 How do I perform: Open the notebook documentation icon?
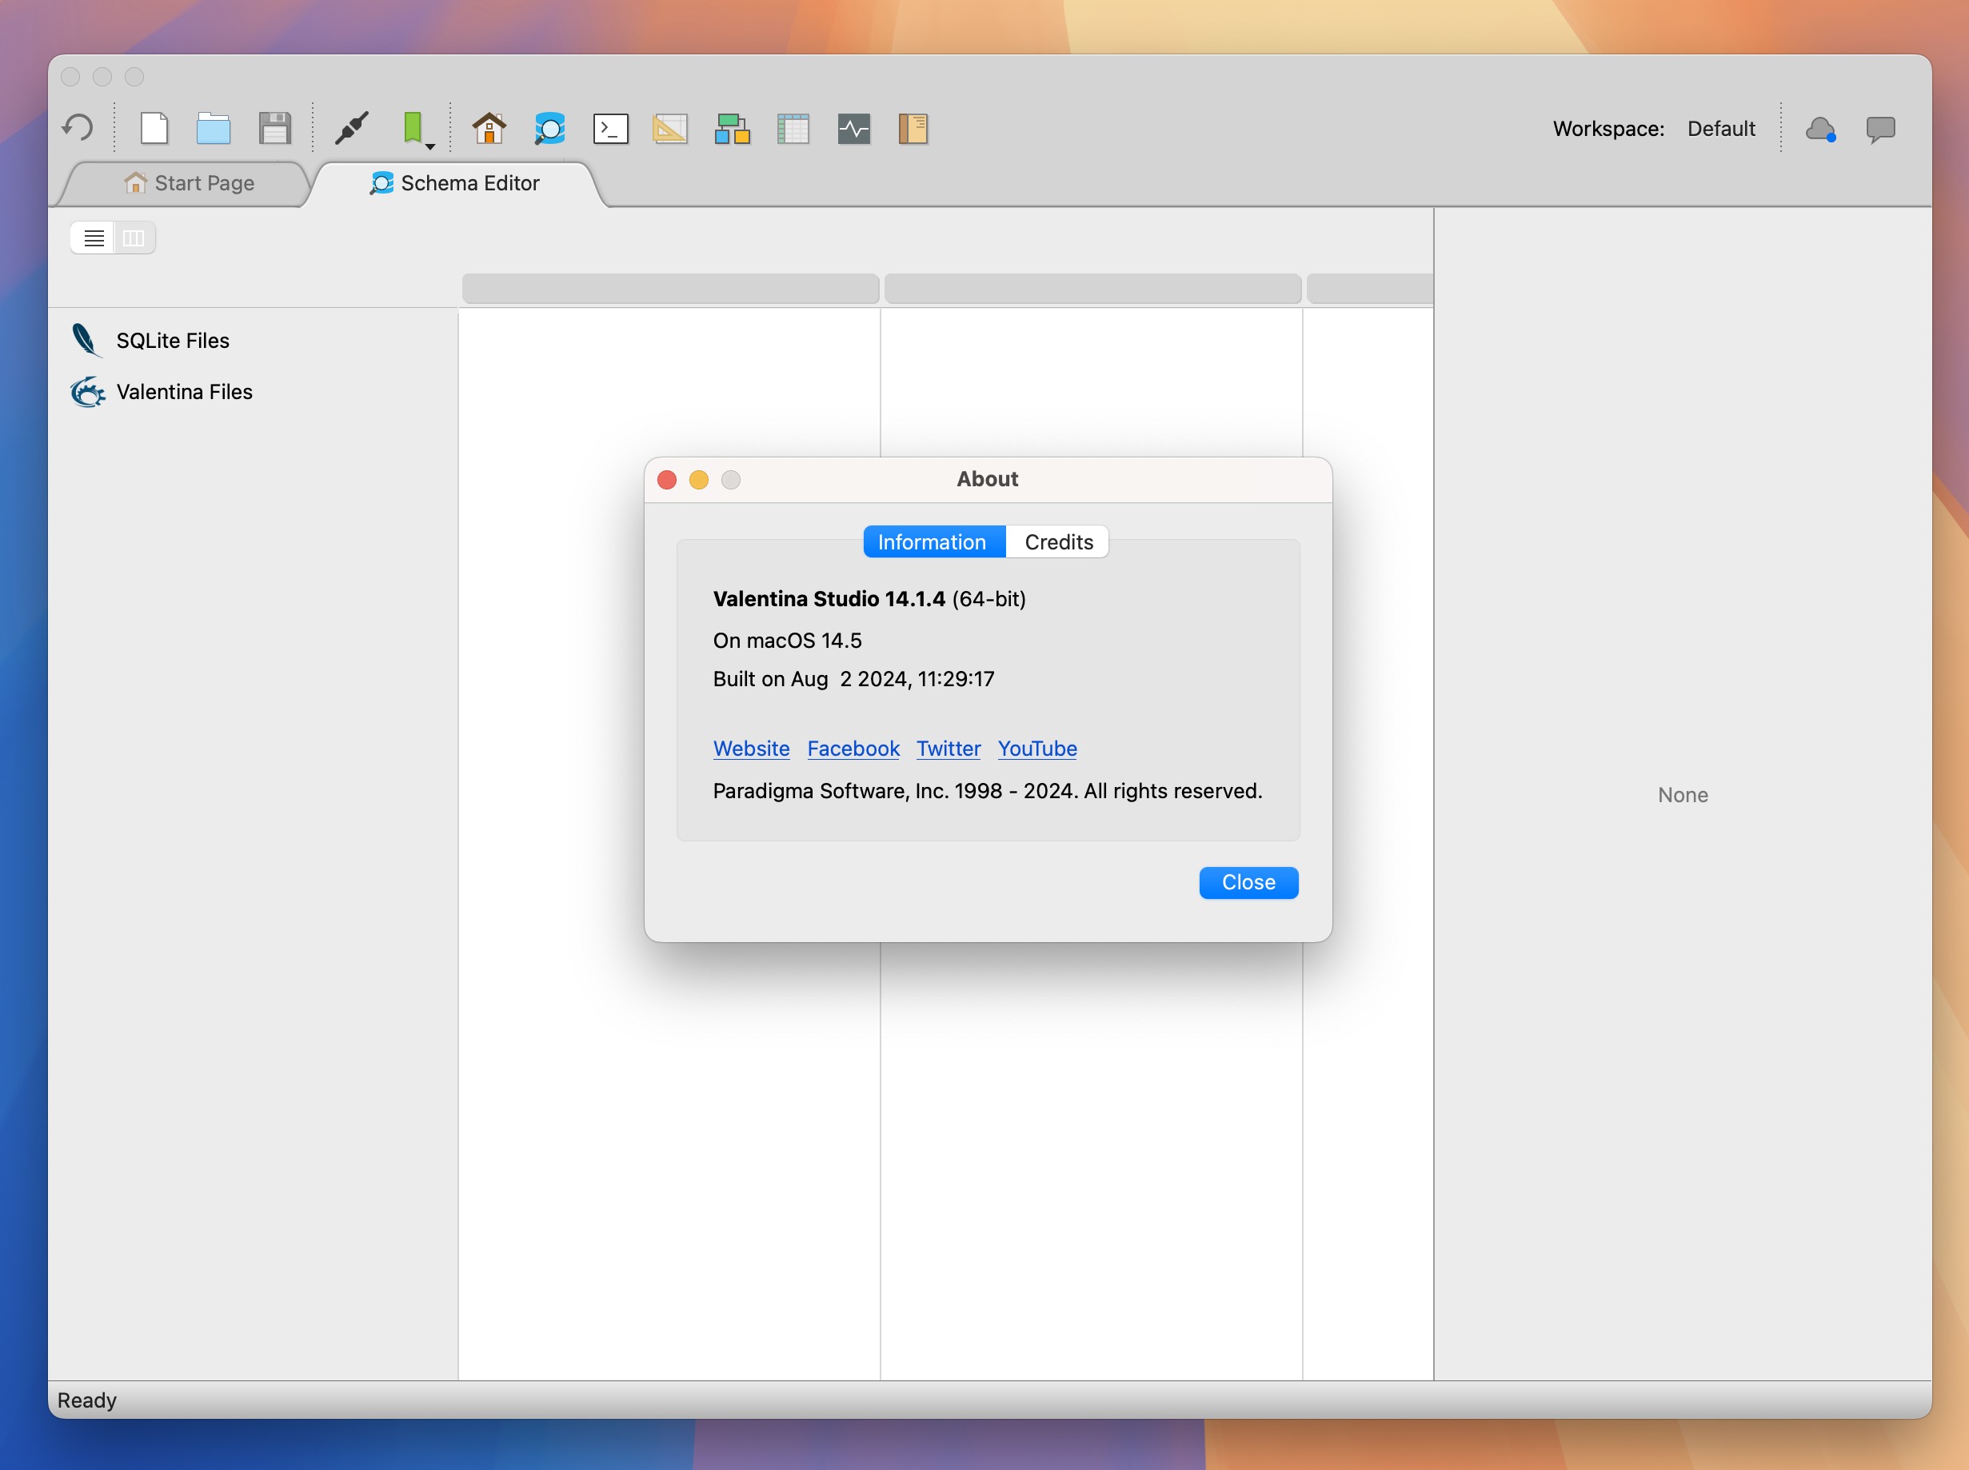(x=913, y=128)
